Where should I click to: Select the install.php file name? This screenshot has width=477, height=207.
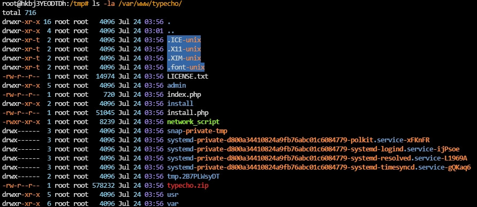click(188, 113)
